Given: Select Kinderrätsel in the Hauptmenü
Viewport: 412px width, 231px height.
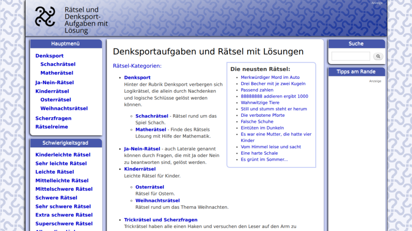Looking at the screenshot, I should pyautogui.click(x=52, y=91).
